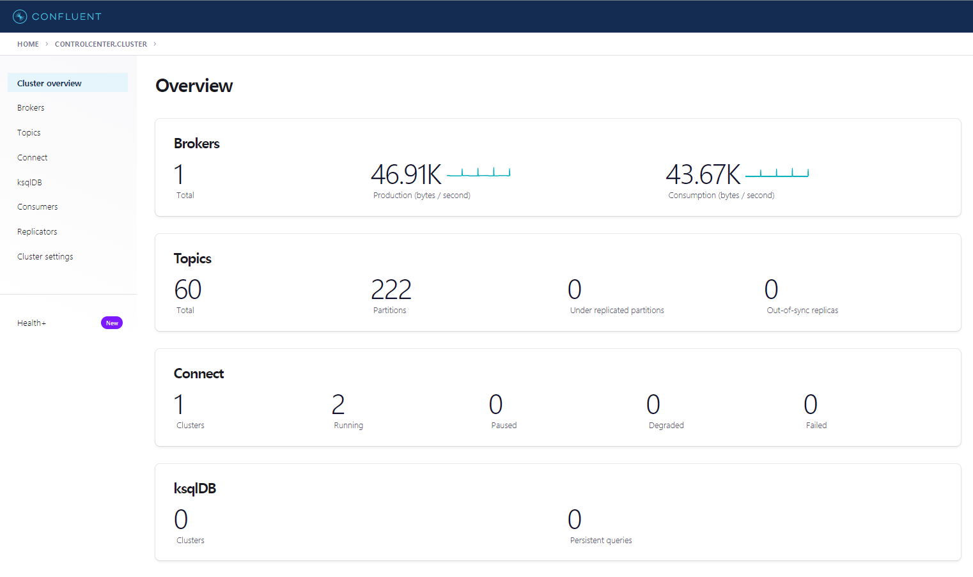Image resolution: width=973 pixels, height=577 pixels.
Task: Open Connect sidebar item
Action: click(33, 158)
